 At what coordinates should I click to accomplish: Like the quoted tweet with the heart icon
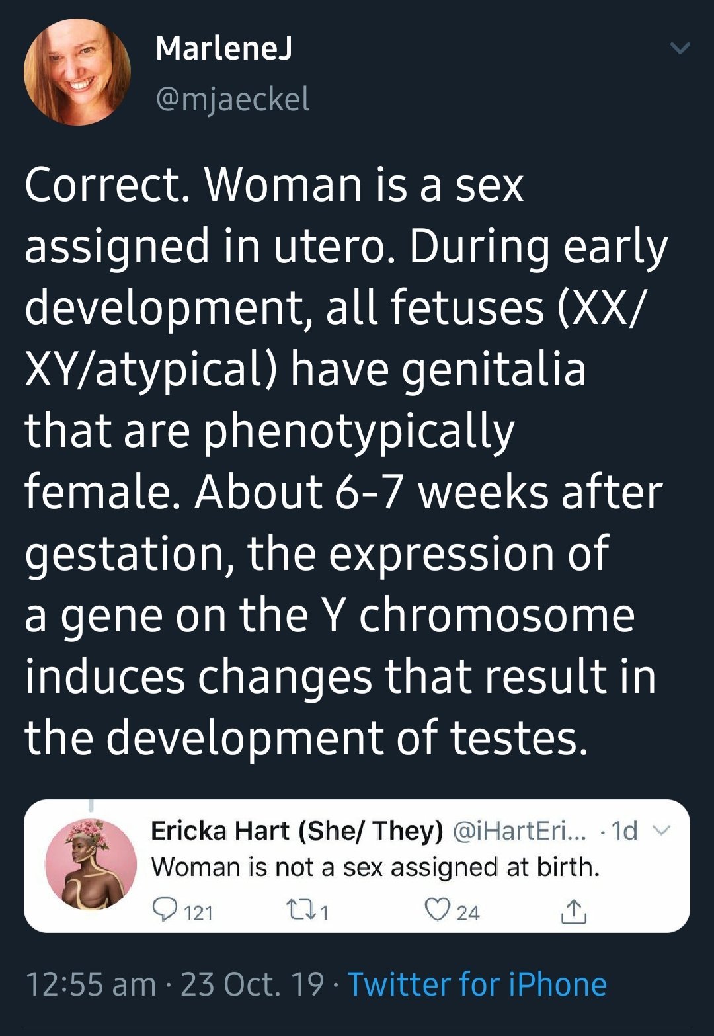(437, 910)
